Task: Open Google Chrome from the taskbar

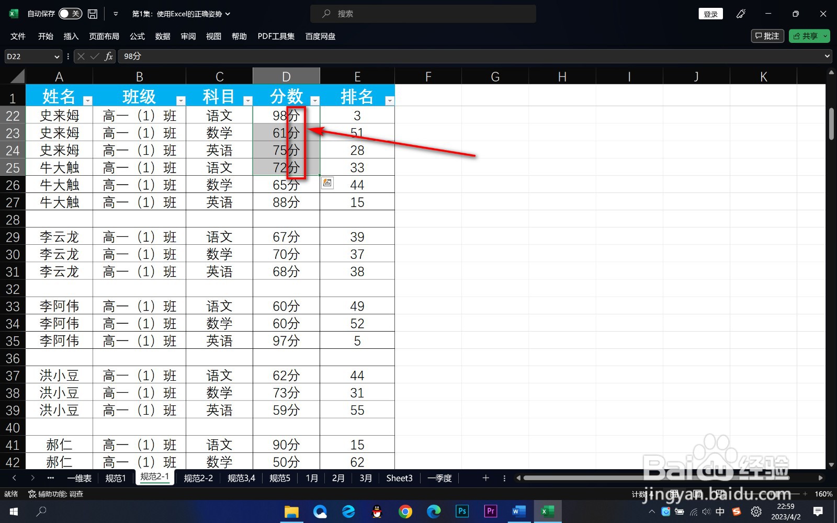Action: point(405,511)
